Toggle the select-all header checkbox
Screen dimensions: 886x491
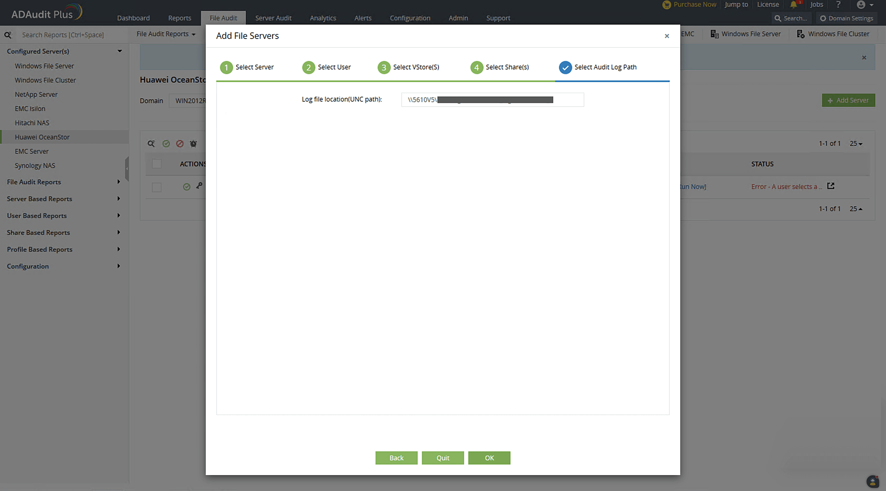(156, 164)
